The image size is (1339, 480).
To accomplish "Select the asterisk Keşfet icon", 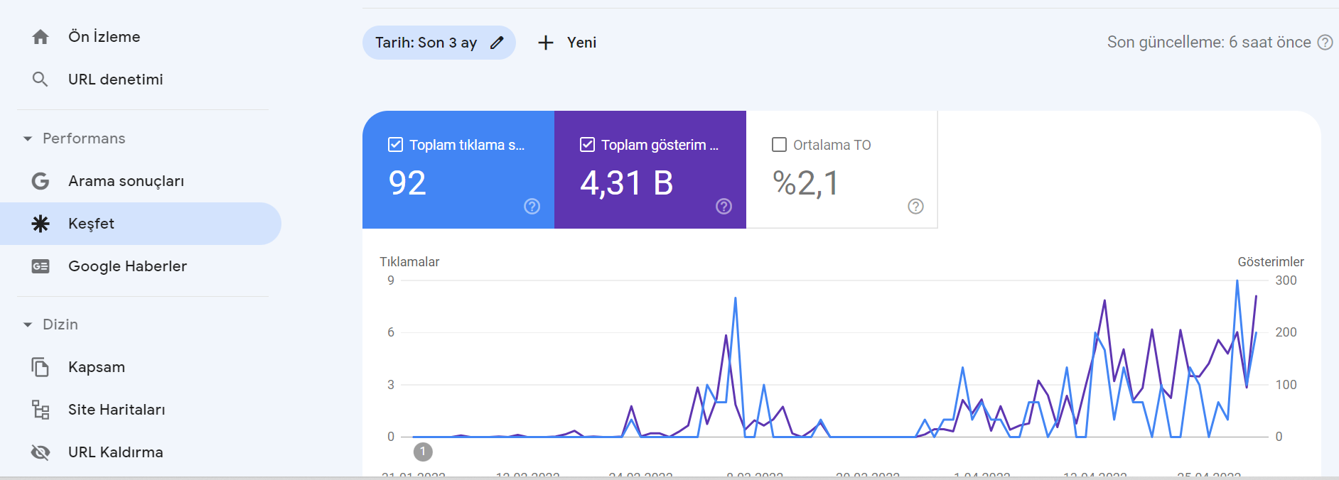I will point(41,224).
